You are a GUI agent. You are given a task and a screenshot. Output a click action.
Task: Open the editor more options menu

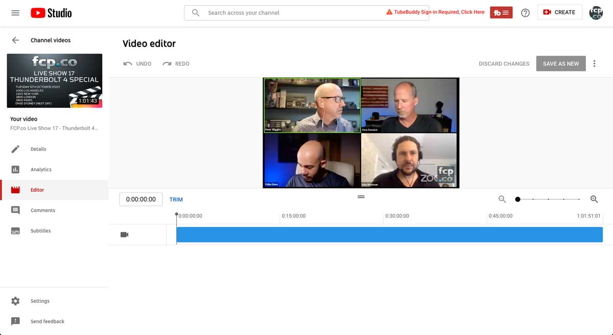coord(594,64)
